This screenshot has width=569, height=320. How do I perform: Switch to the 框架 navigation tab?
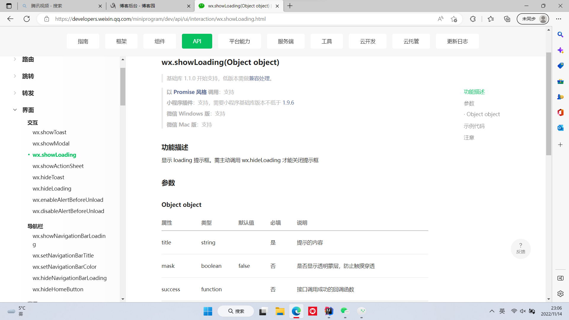[x=121, y=41]
